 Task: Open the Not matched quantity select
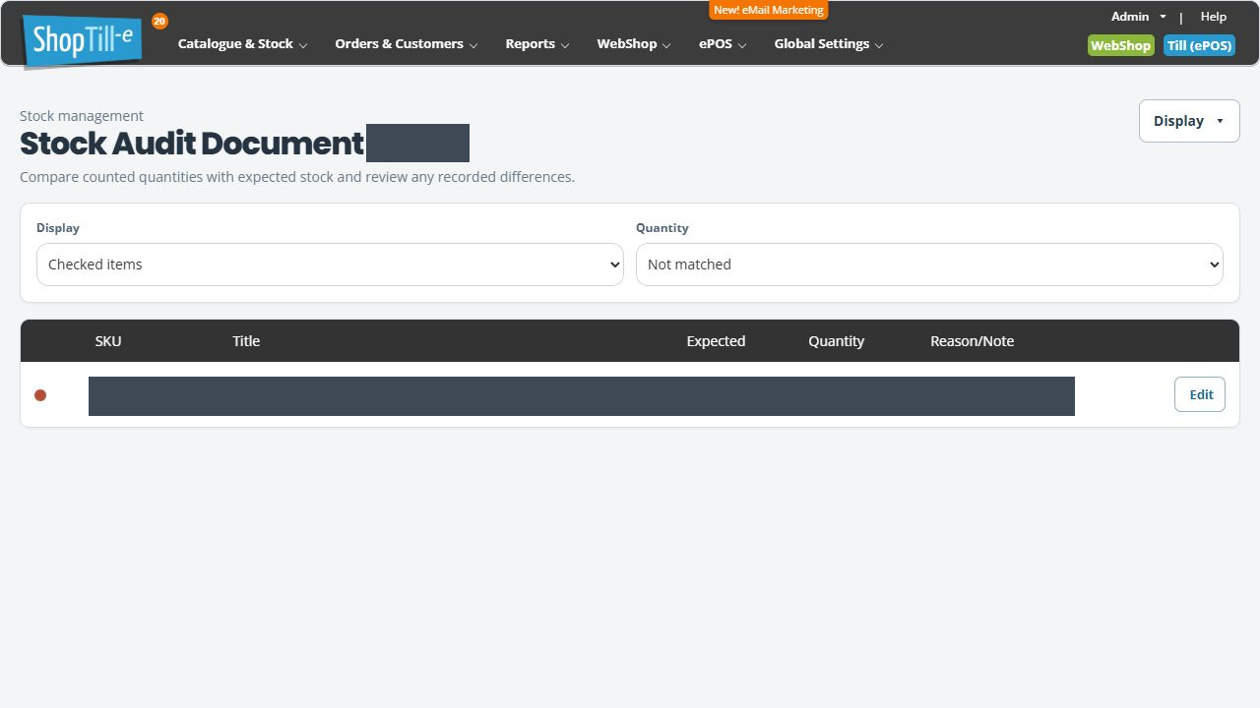tap(929, 265)
